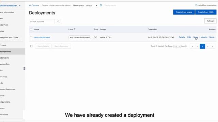
Task: Focus the Search by name field
Action: (x=42, y=22)
